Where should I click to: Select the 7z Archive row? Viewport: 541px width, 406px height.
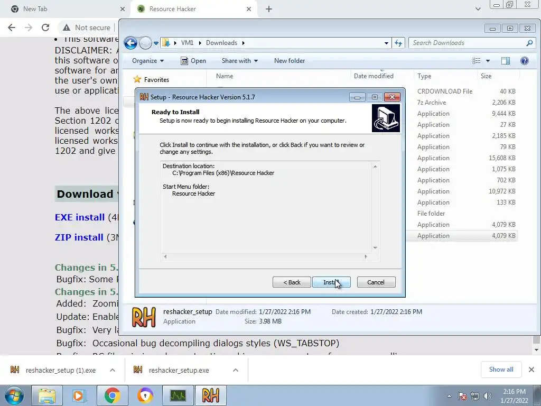click(x=462, y=103)
